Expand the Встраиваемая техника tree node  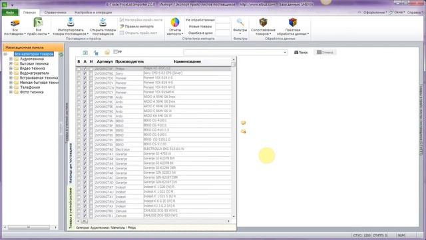11,78
